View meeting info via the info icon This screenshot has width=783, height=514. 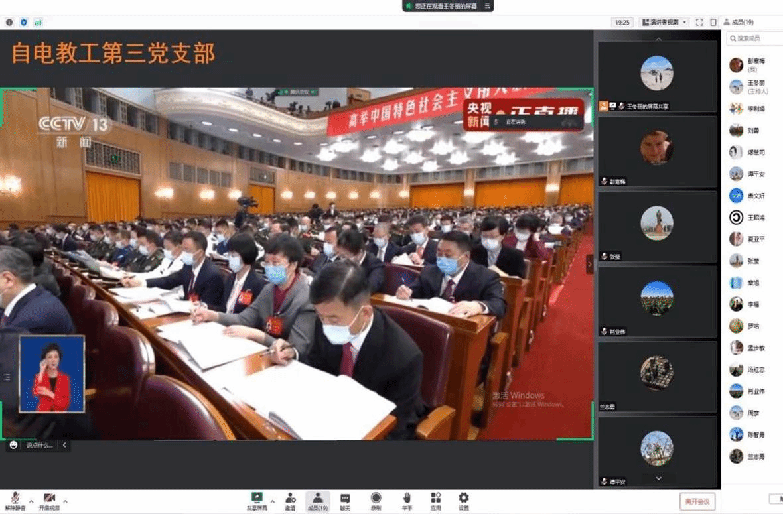(9, 22)
